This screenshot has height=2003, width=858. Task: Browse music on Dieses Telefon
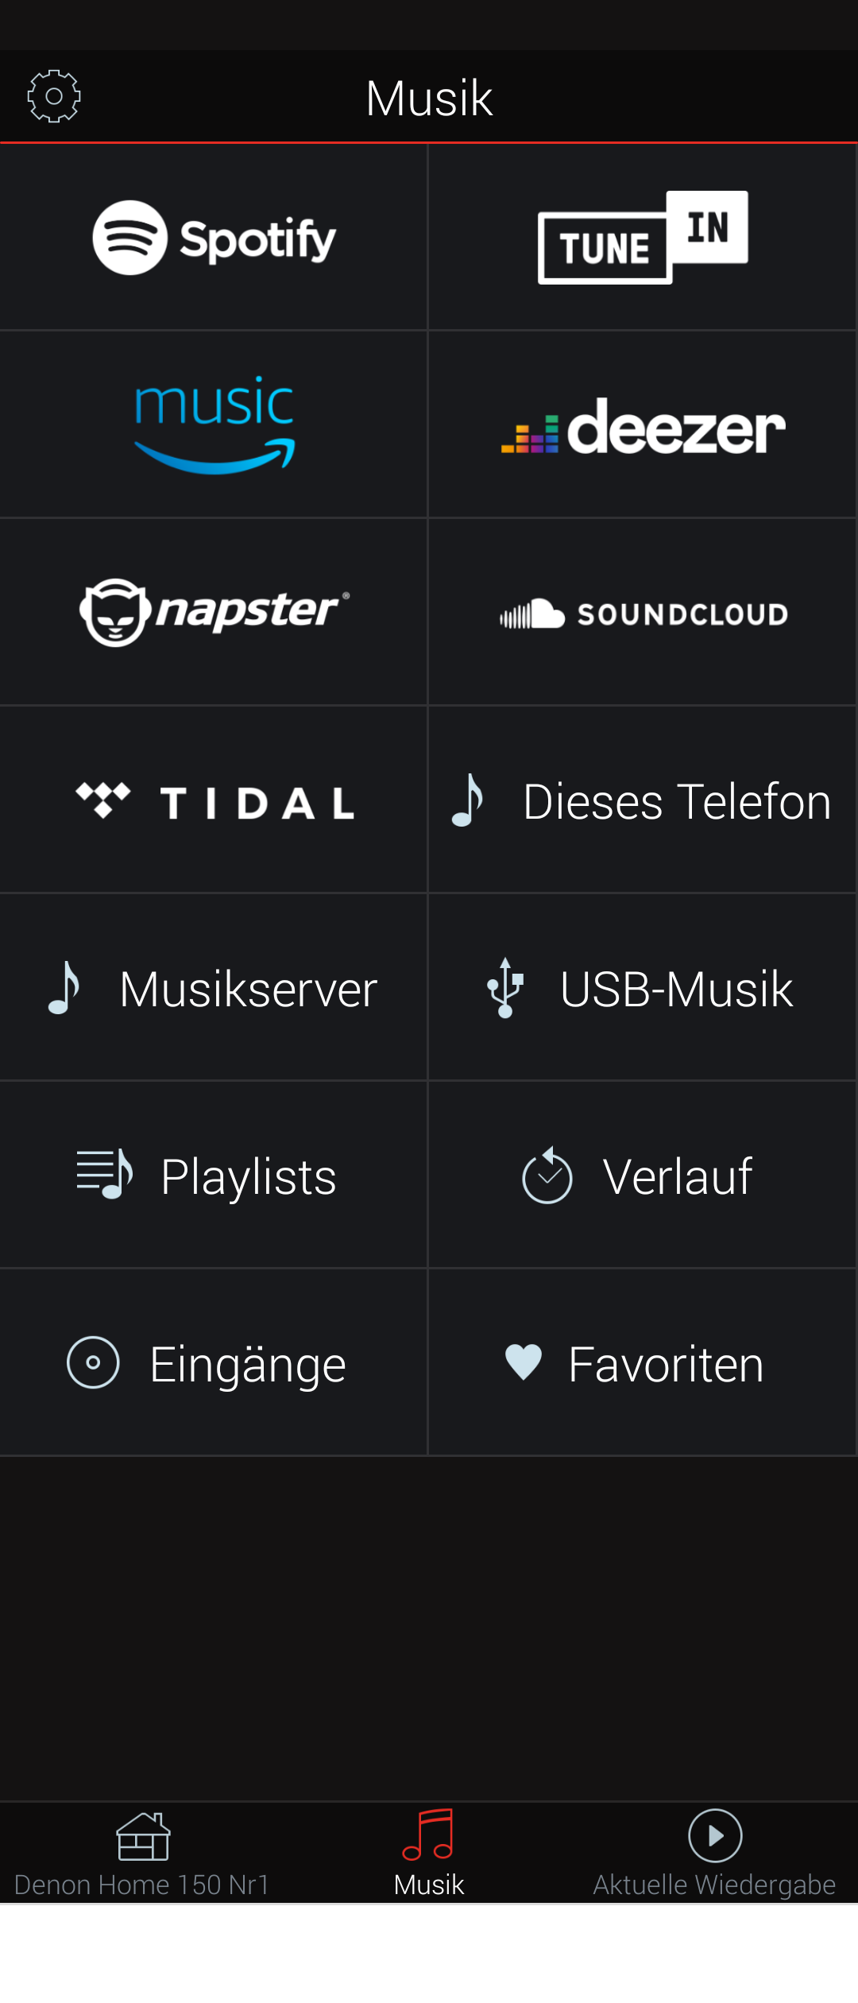point(642,800)
